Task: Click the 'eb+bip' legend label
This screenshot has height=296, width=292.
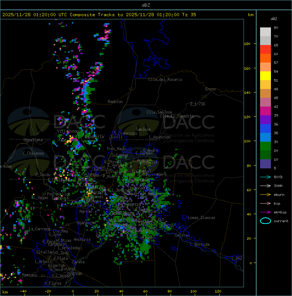Action: point(280,212)
